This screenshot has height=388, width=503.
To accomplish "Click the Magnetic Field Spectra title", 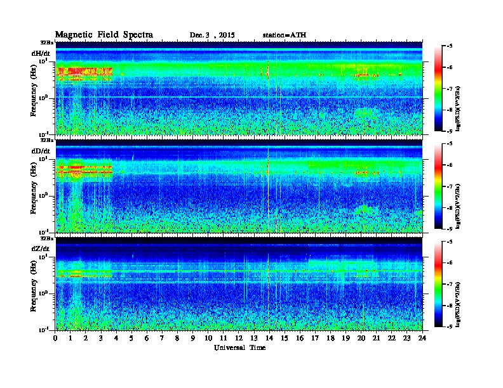I will 104,35.
